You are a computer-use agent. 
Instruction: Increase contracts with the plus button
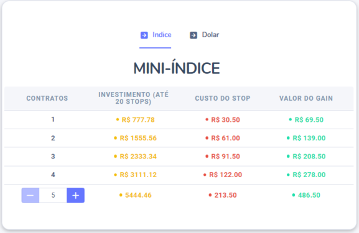[75, 195]
